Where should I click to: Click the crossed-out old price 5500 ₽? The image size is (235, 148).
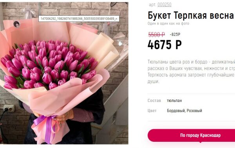click(x=156, y=35)
